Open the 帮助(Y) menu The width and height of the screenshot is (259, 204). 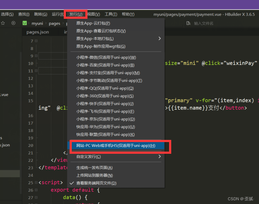(128, 14)
